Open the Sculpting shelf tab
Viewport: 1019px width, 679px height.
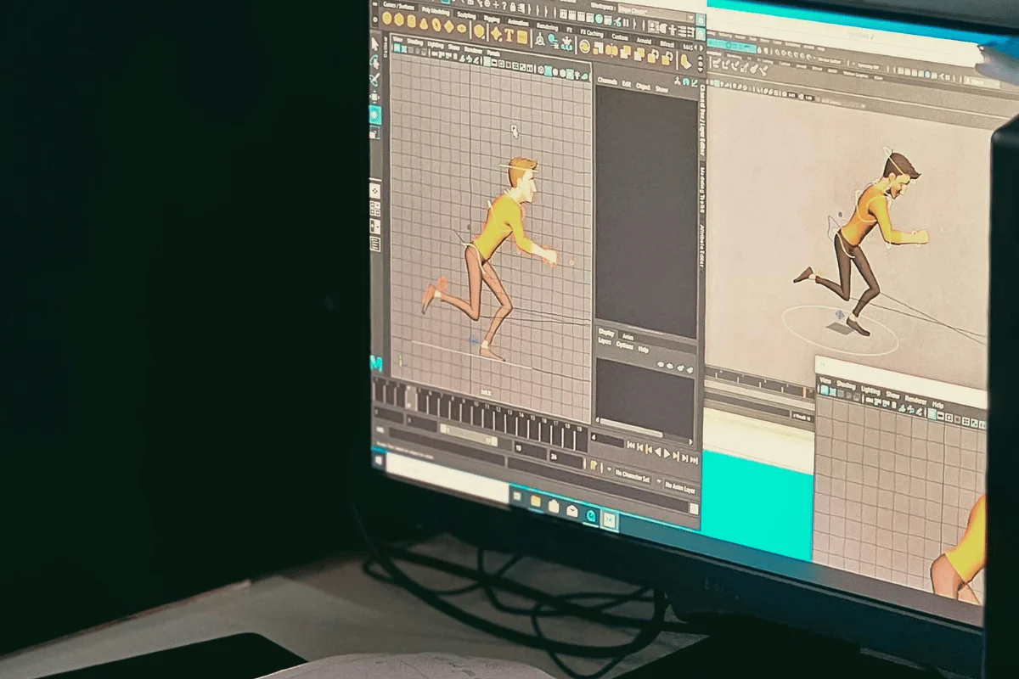point(466,15)
